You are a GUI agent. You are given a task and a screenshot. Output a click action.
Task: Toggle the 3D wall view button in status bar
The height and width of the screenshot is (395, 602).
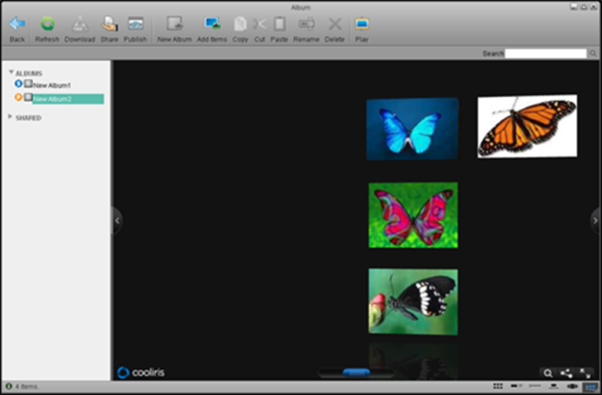[589, 387]
